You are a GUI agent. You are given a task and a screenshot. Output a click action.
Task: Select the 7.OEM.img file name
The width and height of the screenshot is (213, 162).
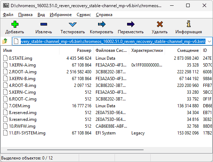point(19,106)
